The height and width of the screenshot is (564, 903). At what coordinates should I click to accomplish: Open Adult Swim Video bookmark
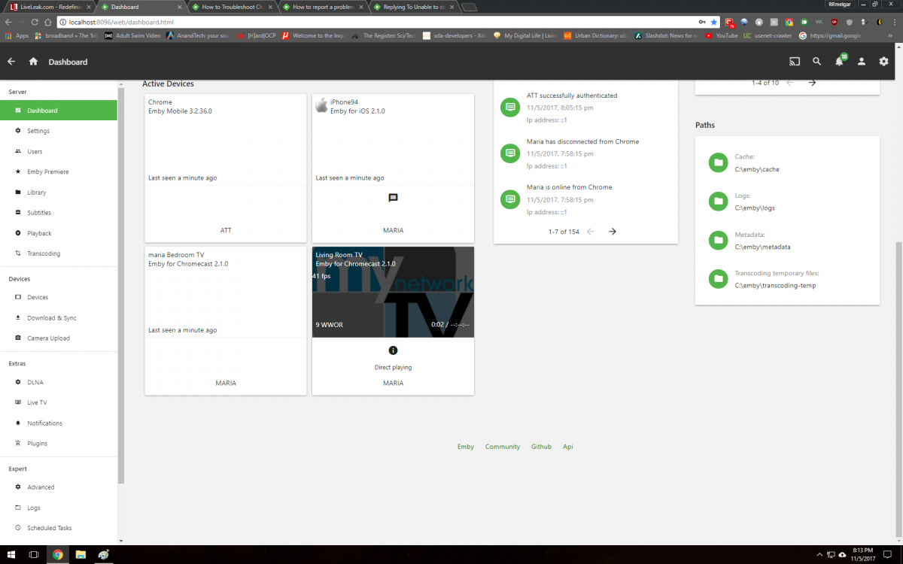coord(132,35)
